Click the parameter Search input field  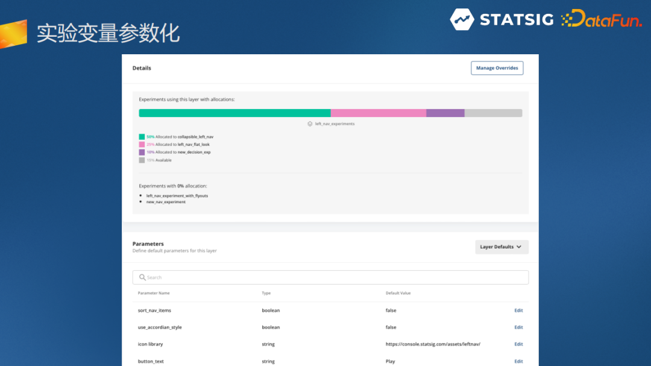[x=330, y=277]
